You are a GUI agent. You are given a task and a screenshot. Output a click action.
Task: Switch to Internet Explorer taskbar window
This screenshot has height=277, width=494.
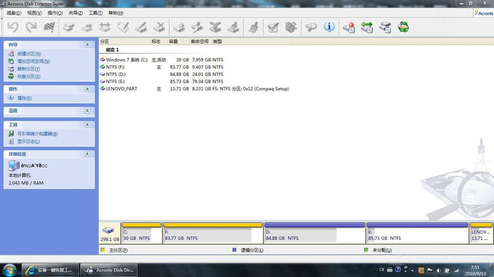click(x=50, y=270)
